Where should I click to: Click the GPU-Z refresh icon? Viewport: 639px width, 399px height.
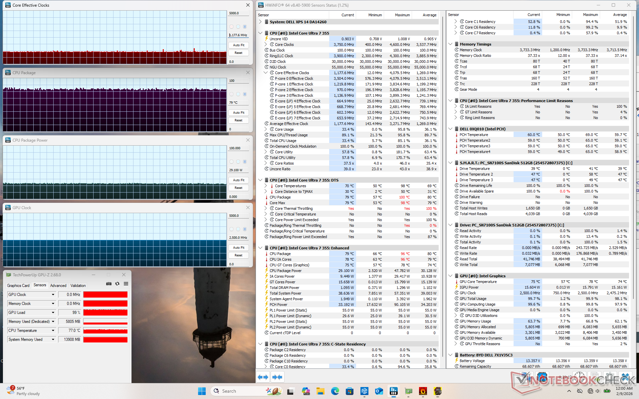(x=117, y=284)
